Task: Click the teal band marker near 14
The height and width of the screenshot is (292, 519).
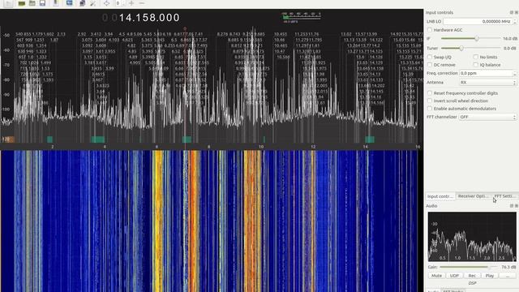Action: pyautogui.click(x=370, y=140)
